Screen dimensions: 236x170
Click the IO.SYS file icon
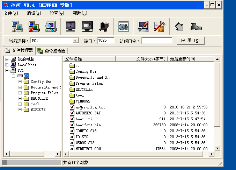pos(72,137)
